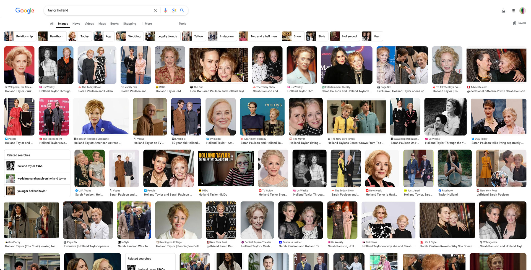This screenshot has width=531, height=270.
Task: Open the New York Times career image
Action: point(356,117)
